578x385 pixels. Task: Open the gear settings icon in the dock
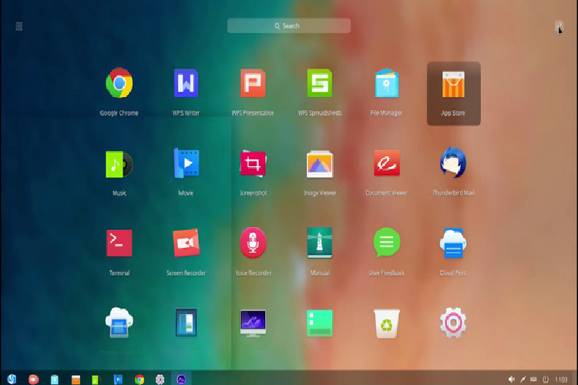(160, 379)
